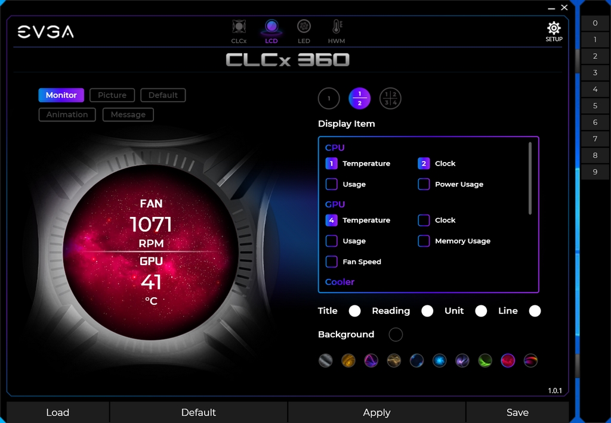
Task: Pick the gray metallic background thumbnail
Action: tap(325, 360)
